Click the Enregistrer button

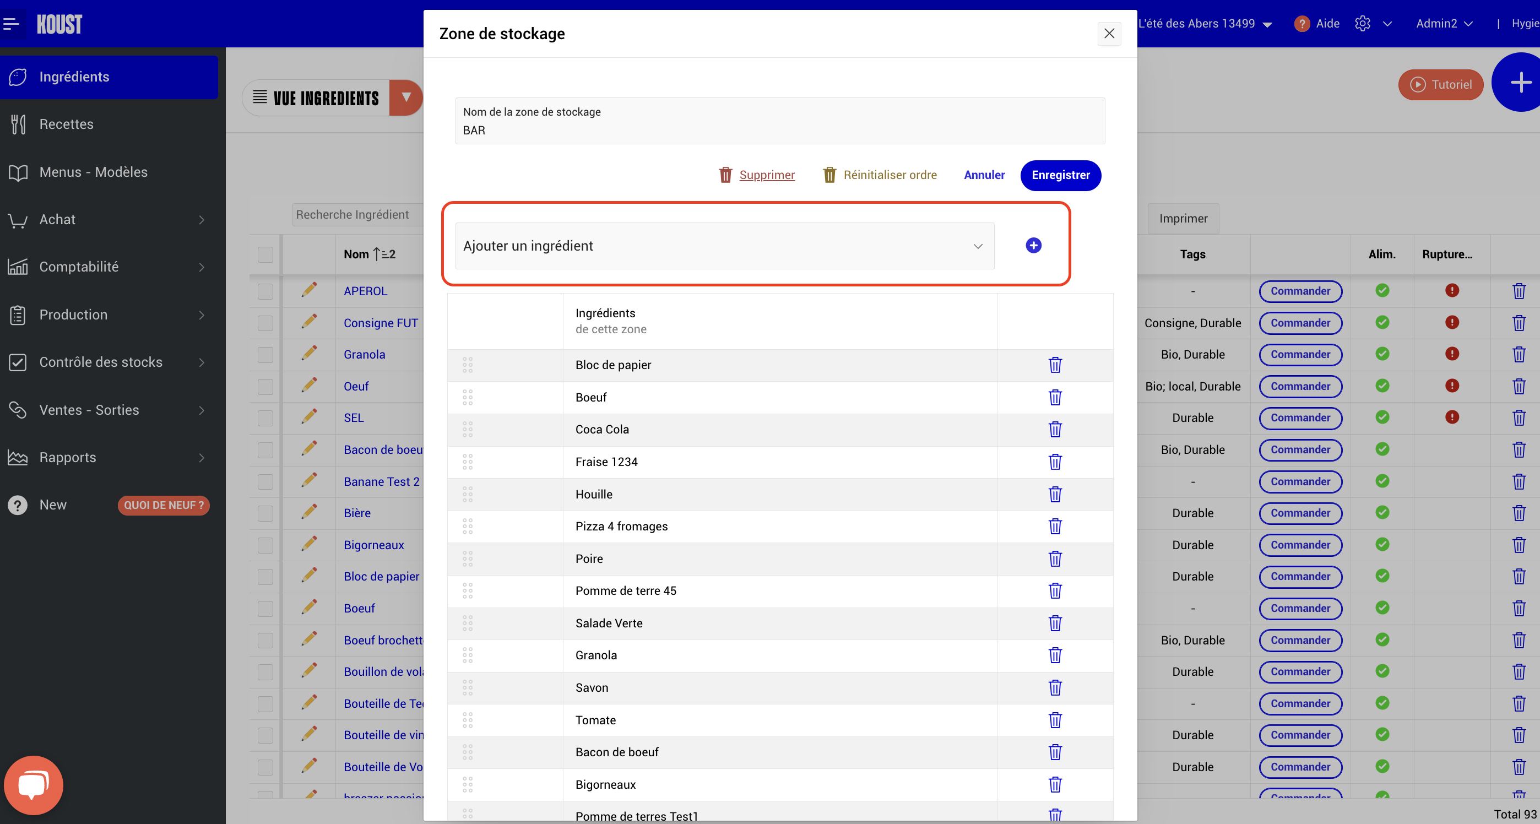coord(1060,175)
